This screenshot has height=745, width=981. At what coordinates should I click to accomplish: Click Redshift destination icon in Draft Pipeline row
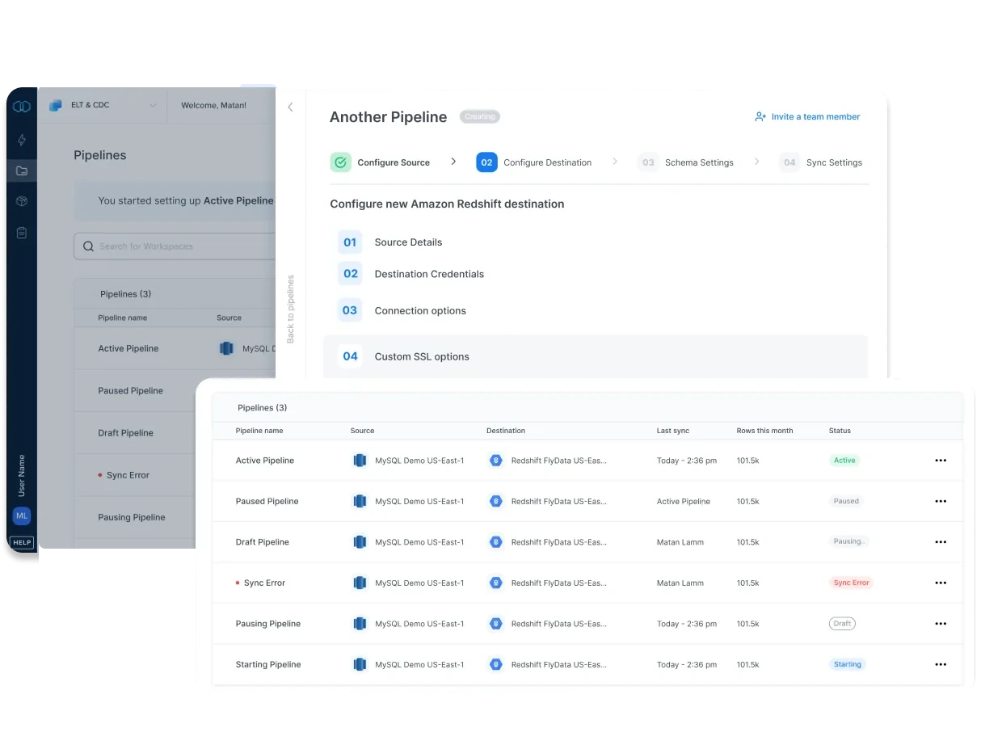496,542
